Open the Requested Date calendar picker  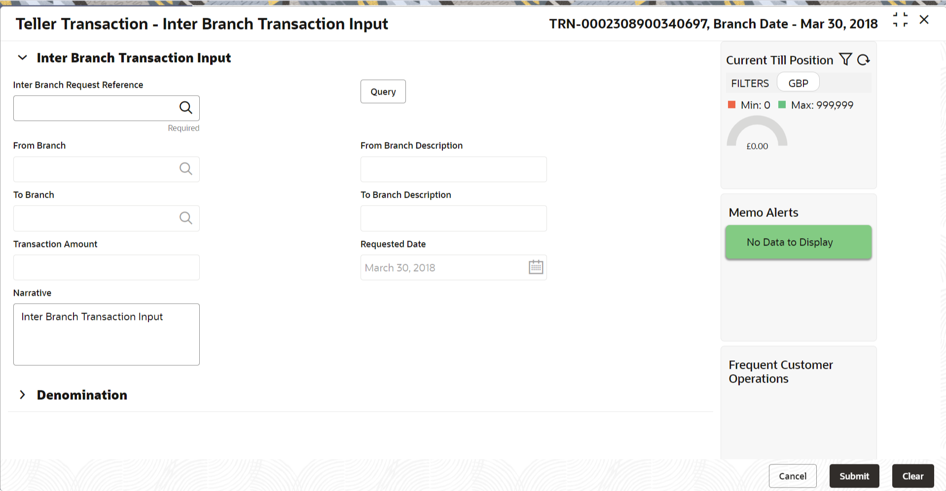536,267
